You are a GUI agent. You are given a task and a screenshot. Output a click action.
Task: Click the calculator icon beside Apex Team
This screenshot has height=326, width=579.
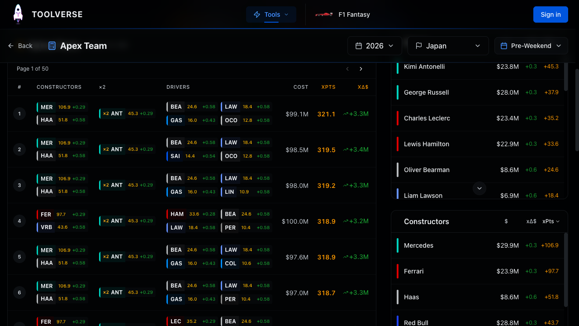point(52,46)
